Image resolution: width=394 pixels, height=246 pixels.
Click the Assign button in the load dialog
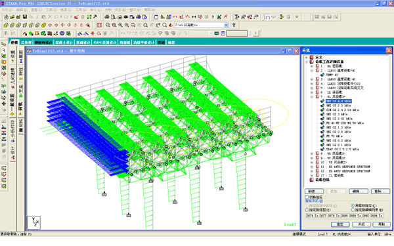coord(340,224)
